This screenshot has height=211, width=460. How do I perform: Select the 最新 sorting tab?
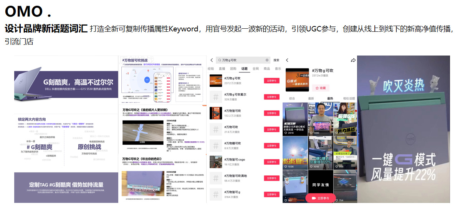(x=311, y=98)
